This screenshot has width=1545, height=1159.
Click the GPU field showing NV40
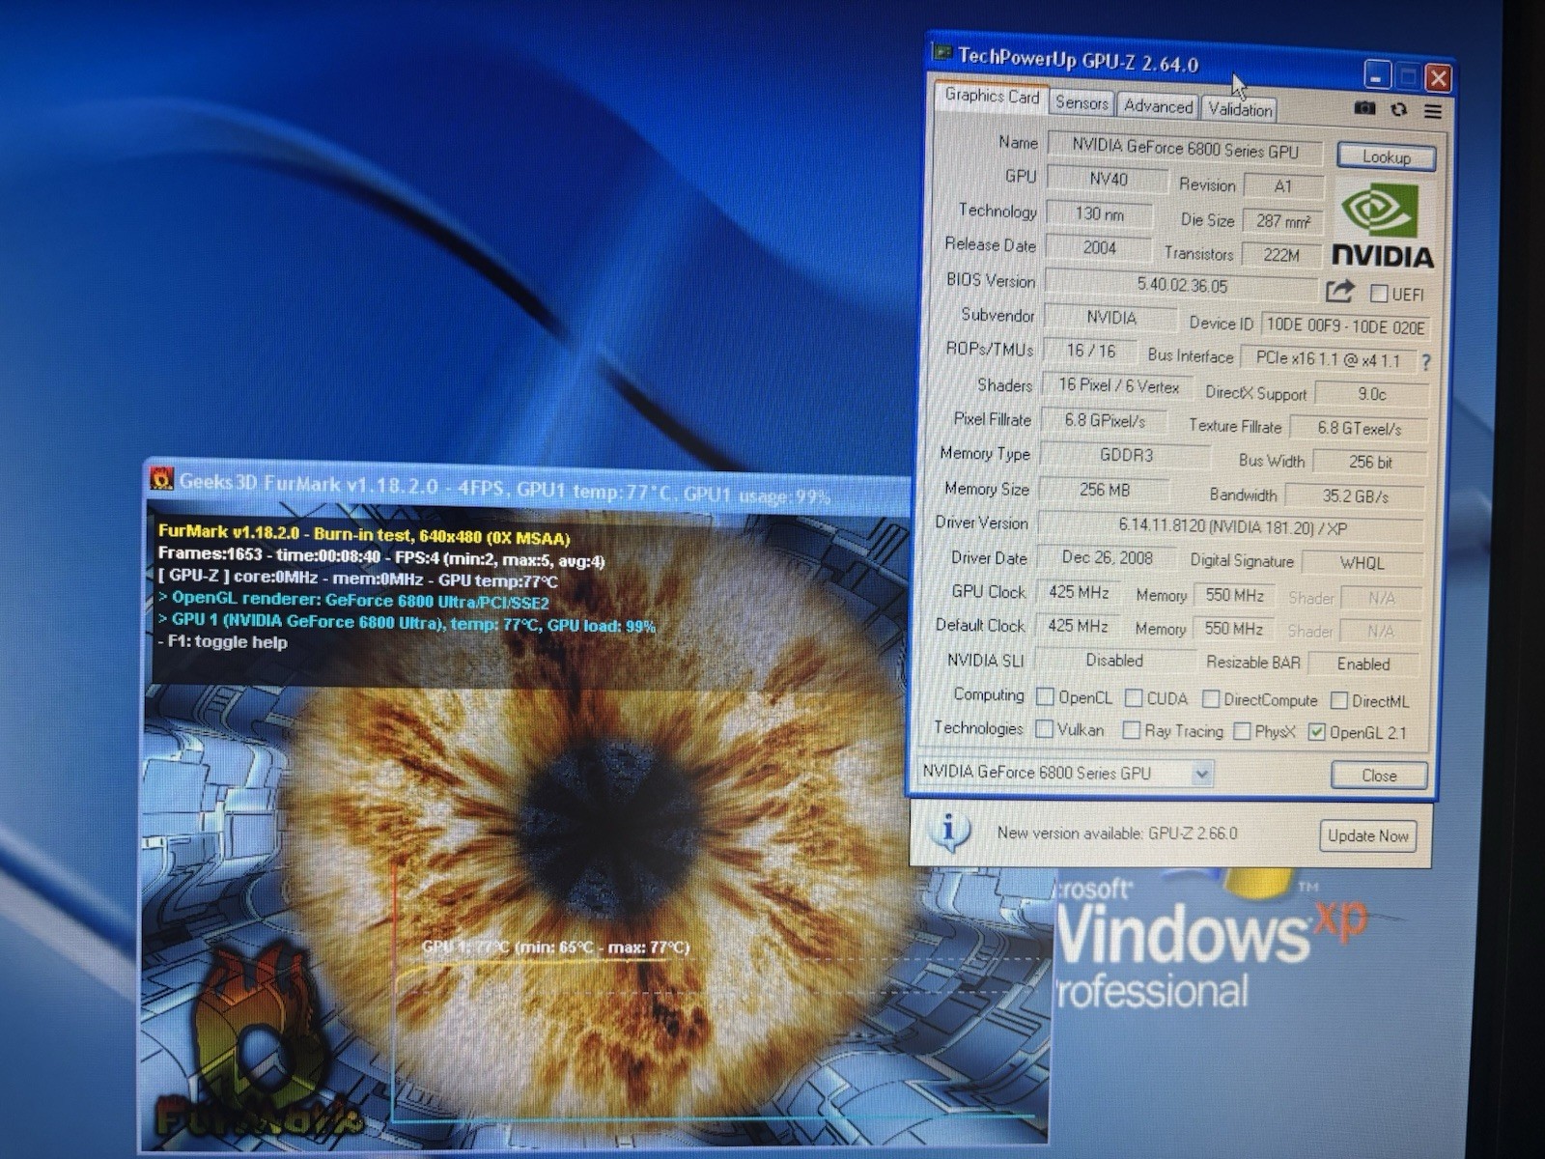click(x=1107, y=179)
